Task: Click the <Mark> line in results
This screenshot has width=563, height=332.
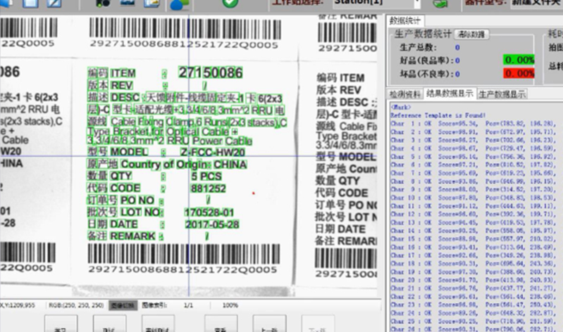Action: click(400, 107)
